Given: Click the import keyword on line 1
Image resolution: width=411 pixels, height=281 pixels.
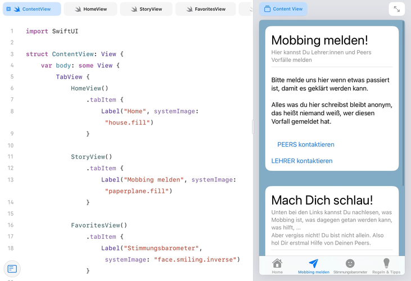Looking at the screenshot, I should click(37, 31).
